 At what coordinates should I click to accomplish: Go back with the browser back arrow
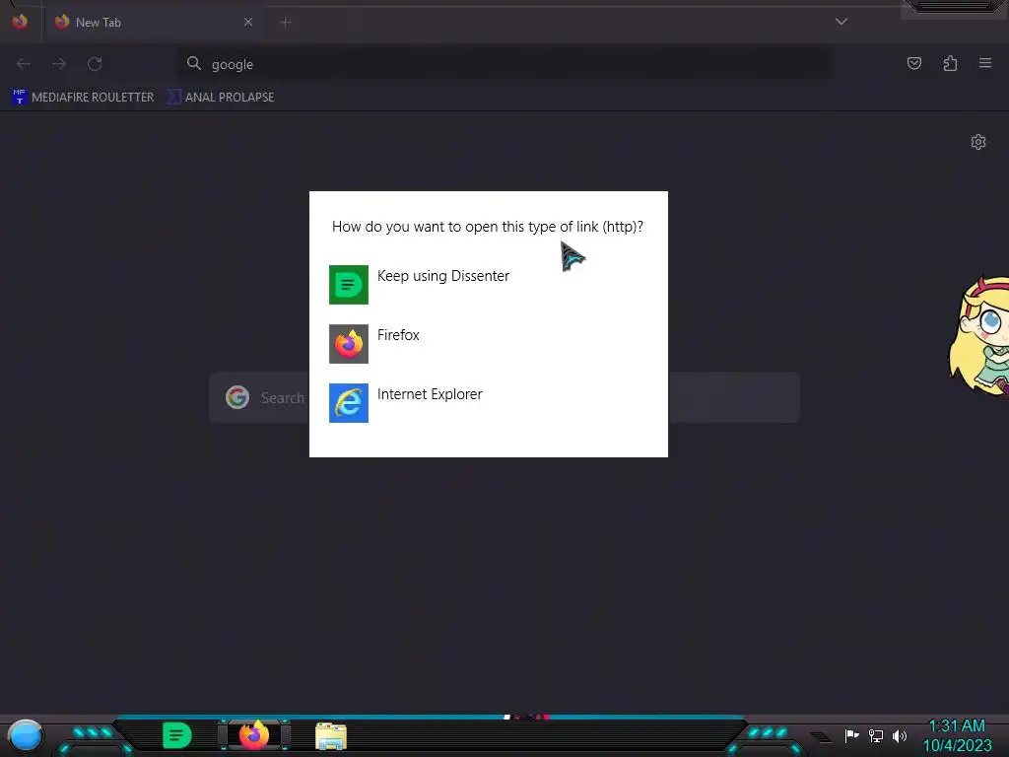tap(24, 64)
